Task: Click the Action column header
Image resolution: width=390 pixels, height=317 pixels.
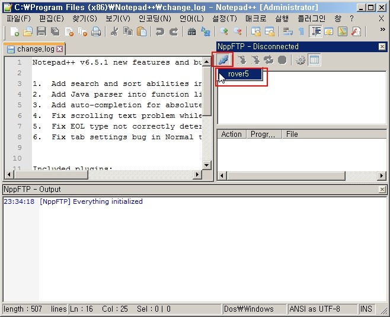Action: click(x=232, y=134)
